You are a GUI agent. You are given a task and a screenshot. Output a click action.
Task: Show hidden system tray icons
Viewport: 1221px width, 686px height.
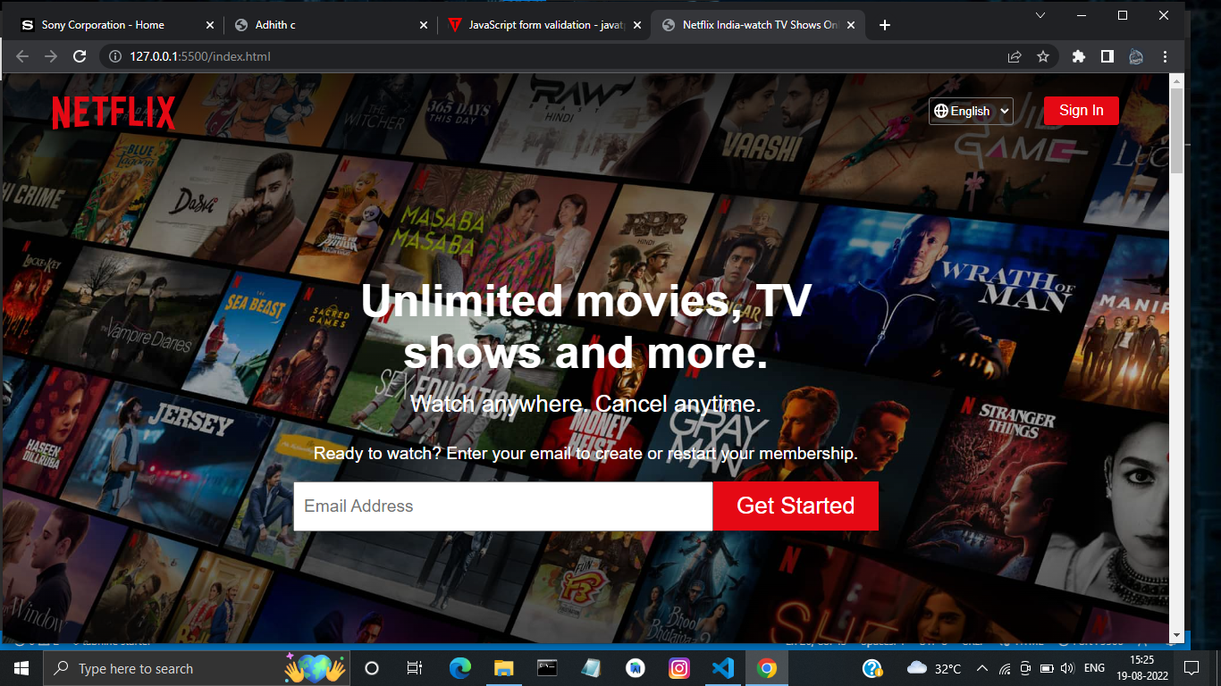coord(981,668)
